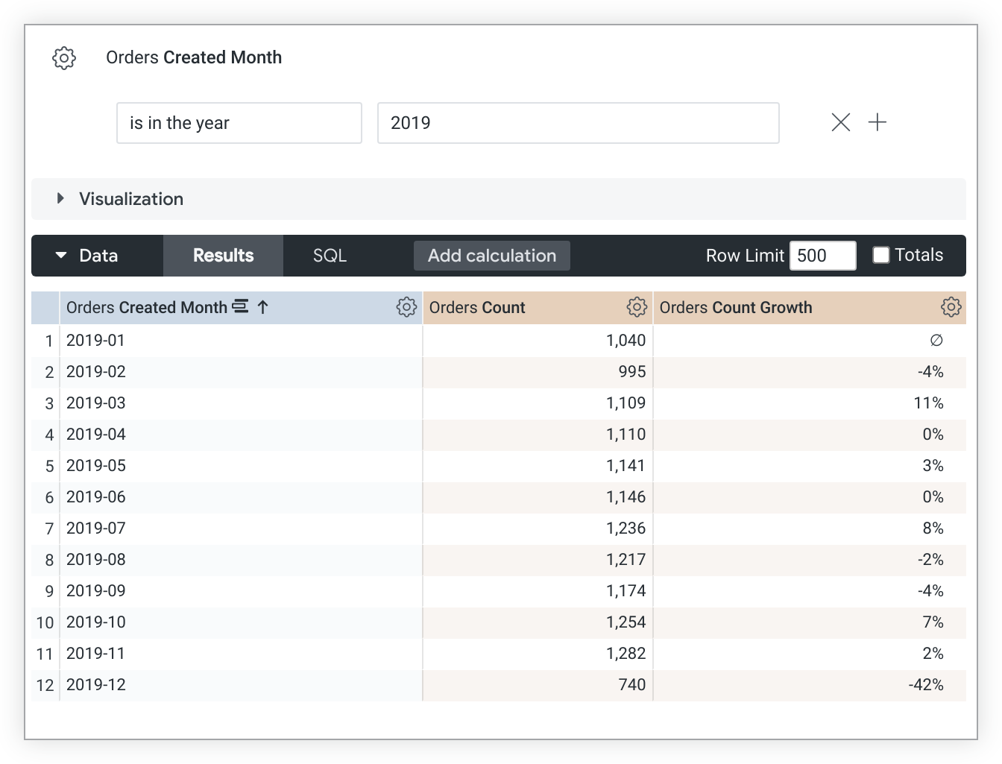Open the 'is in the year' condition dropdown

click(x=239, y=123)
